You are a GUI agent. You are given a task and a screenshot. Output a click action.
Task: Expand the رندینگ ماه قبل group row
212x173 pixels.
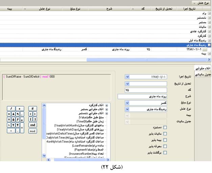click(x=209, y=40)
